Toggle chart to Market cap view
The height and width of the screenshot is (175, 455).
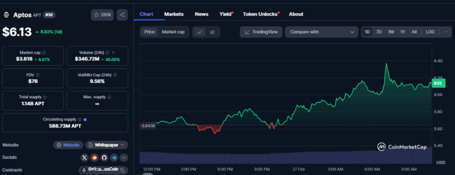tap(173, 32)
